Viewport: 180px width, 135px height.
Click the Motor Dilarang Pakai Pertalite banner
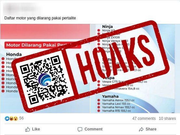(43, 45)
